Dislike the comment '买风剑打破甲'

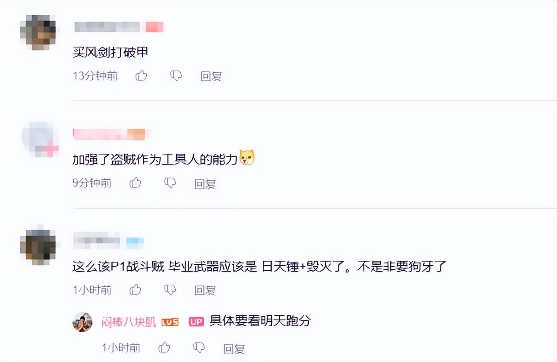pyautogui.click(x=176, y=76)
